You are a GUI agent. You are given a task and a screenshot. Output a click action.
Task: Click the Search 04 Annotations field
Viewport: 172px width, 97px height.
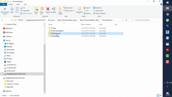145,20
